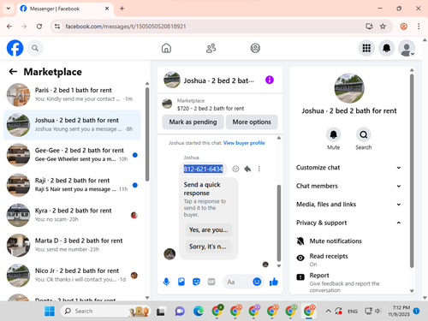Click the taskbar clock 7:12 PM

click(399, 311)
